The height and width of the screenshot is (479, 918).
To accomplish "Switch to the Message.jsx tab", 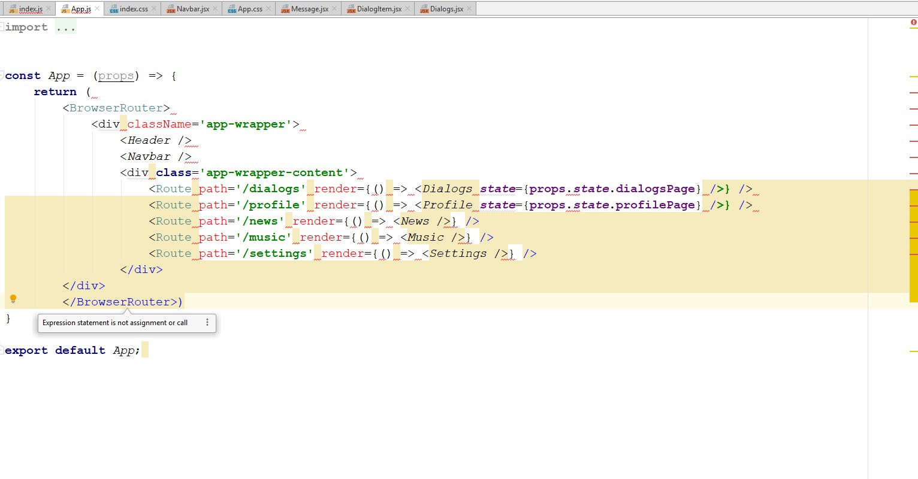I will tap(310, 9).
